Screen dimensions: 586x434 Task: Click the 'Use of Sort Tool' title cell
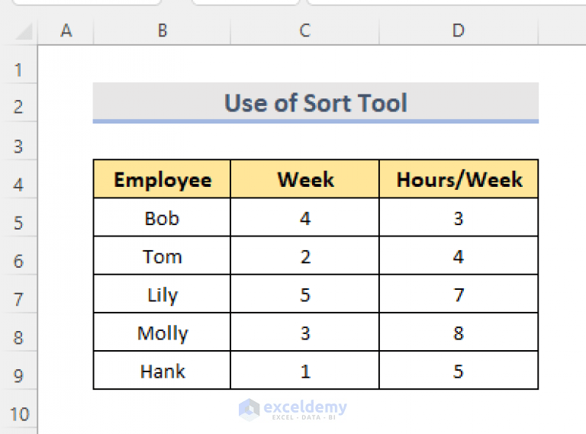(316, 103)
